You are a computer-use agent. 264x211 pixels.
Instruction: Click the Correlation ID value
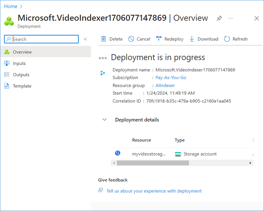click(x=188, y=101)
